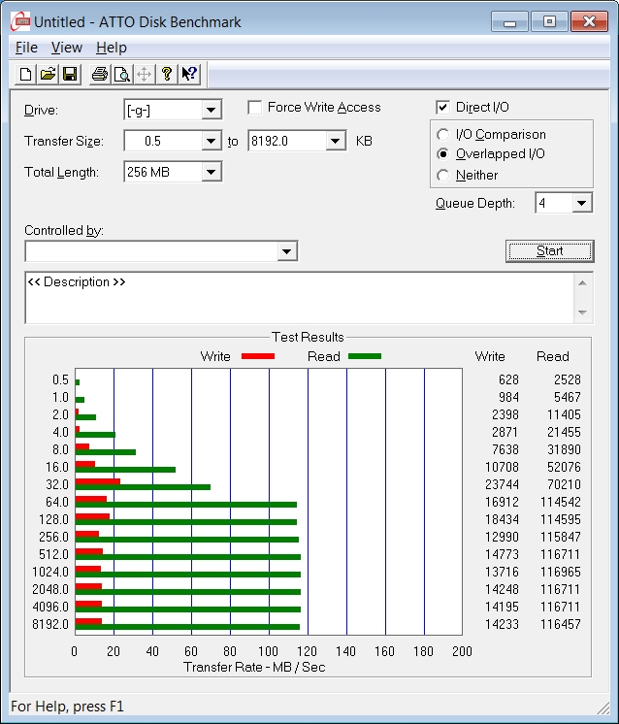Minimize the ATTO Disk Benchmark window
The image size is (619, 724).
click(509, 21)
